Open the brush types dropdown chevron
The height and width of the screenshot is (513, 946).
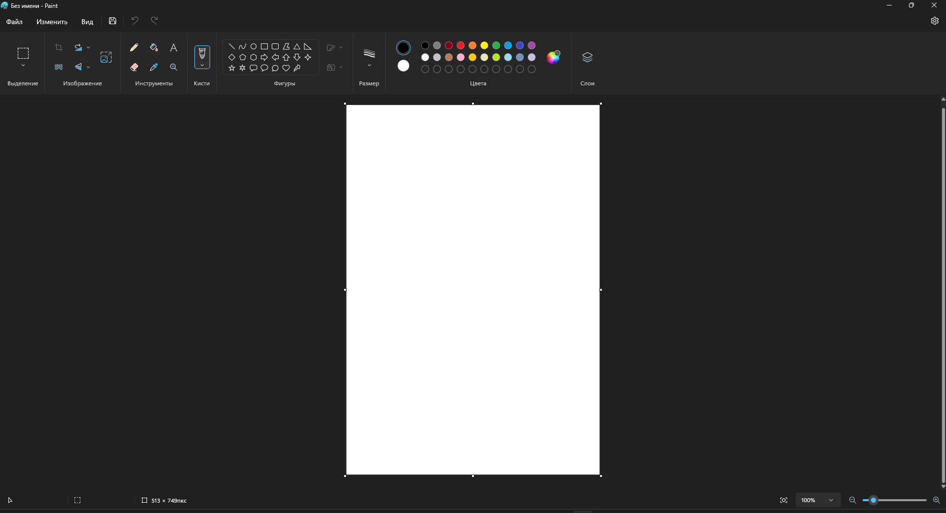coord(202,65)
